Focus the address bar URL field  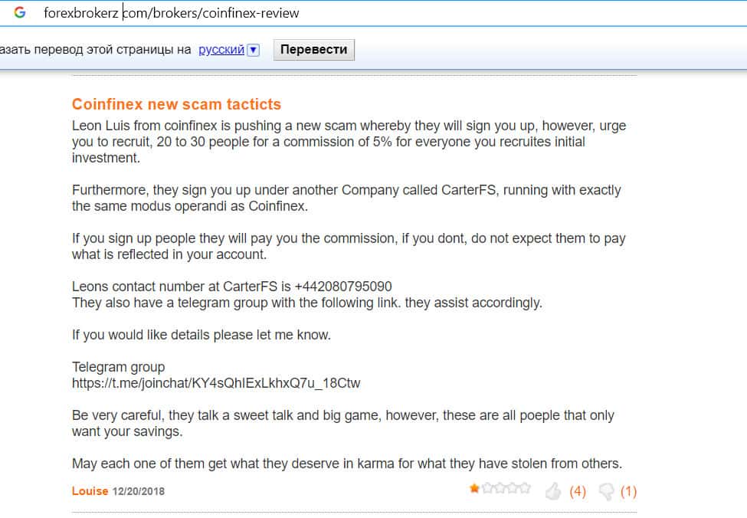click(306, 12)
